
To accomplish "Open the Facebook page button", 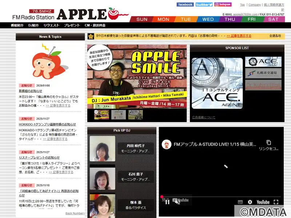I will (x=185, y=5).
